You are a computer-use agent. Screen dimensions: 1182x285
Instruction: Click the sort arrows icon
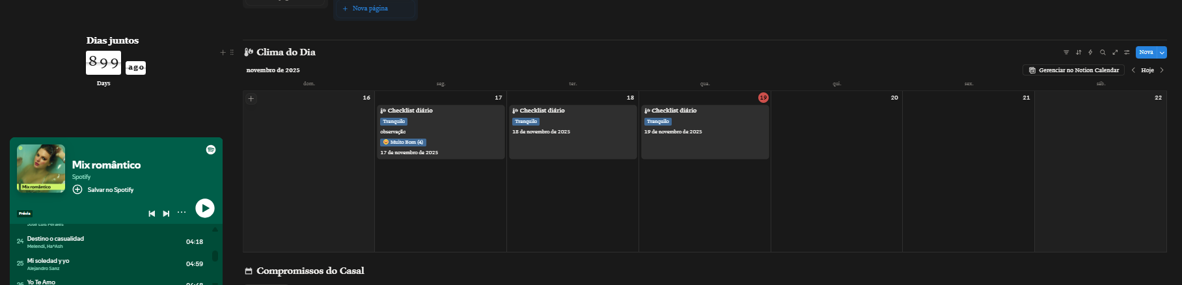tap(1079, 52)
